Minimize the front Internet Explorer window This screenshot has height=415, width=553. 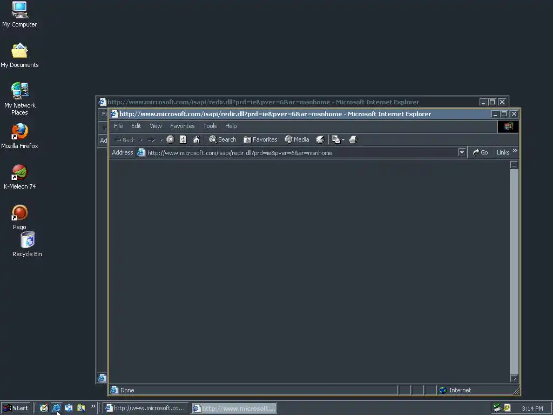click(495, 114)
